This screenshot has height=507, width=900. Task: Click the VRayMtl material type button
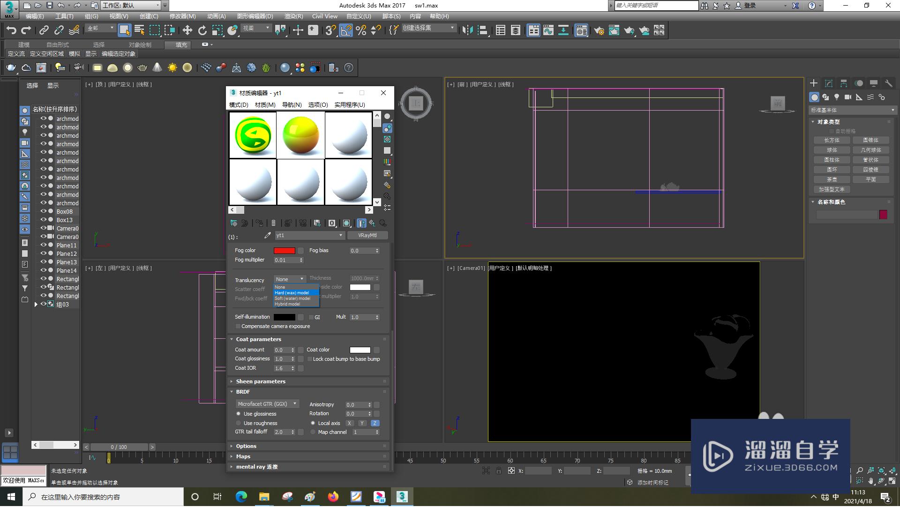pos(367,235)
